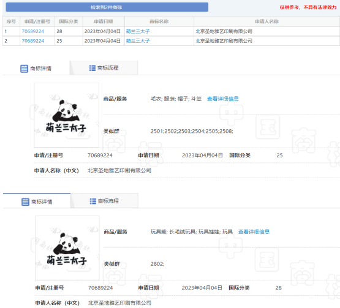This screenshot has height=308, width=340.
Task: Click 查看详细信息 link for class 25 goods
Action: pyautogui.click(x=223, y=99)
